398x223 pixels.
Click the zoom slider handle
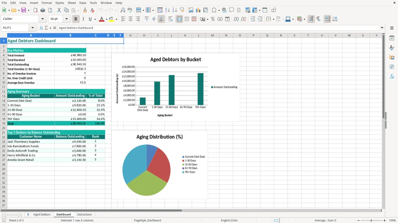[371, 220]
